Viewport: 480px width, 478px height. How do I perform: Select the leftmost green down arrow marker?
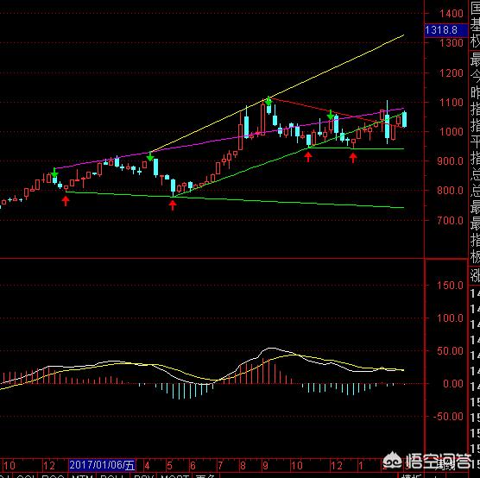[x=54, y=173]
